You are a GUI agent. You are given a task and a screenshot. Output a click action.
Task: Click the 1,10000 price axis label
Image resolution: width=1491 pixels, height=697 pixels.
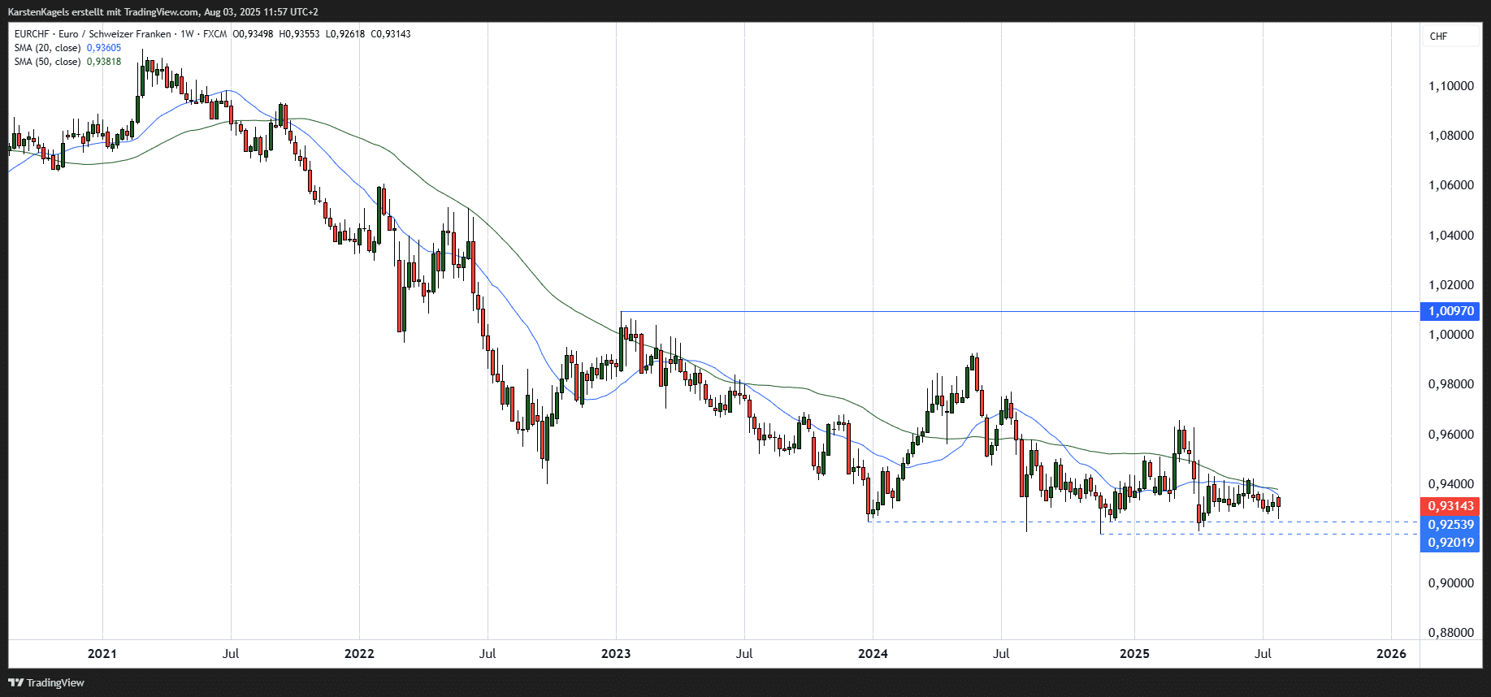1451,86
